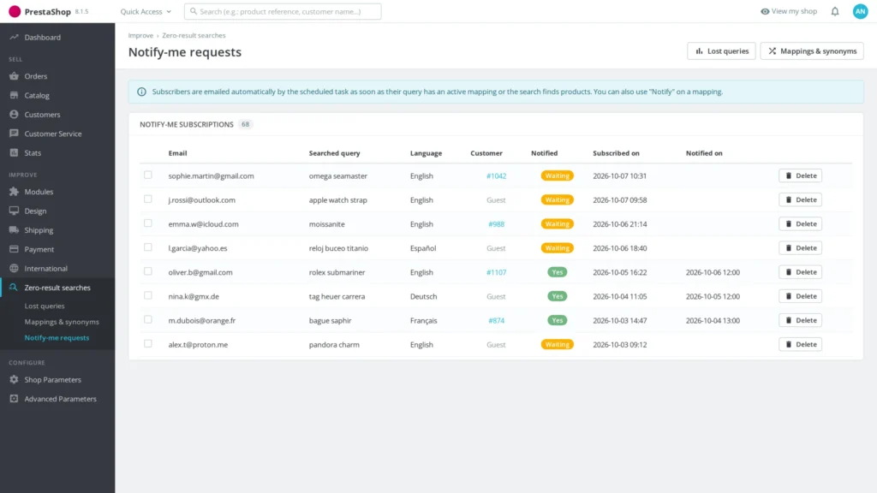
Task: Open the Quick Access dropdown
Action: point(146,11)
